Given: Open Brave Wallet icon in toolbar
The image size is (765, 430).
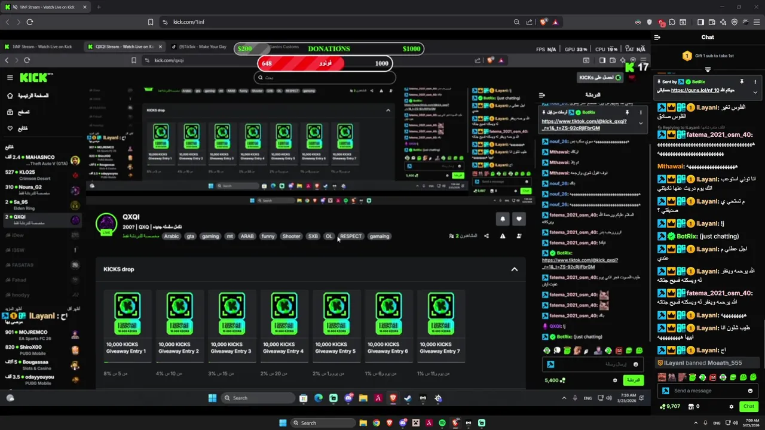Looking at the screenshot, I should 712,22.
